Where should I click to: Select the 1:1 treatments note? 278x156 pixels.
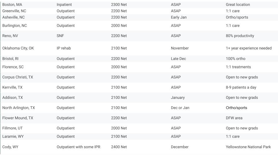238,67
